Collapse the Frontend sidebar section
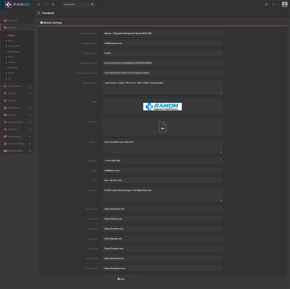 [30, 28]
